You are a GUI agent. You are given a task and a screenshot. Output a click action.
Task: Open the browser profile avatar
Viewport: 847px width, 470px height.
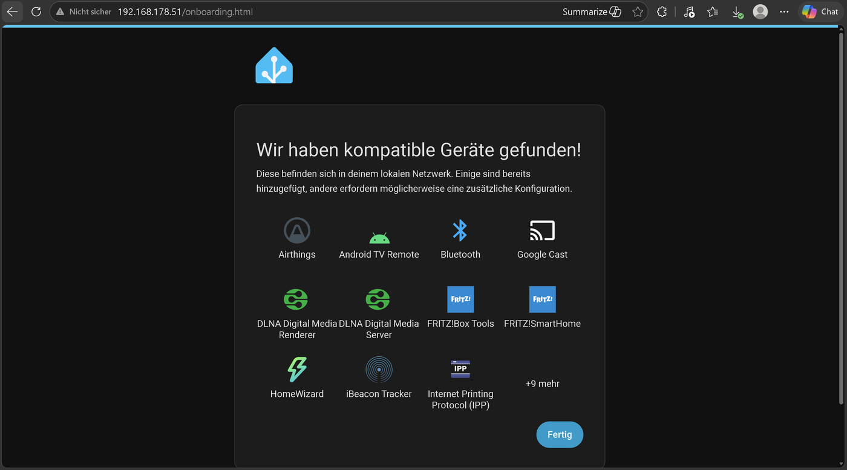click(x=760, y=11)
